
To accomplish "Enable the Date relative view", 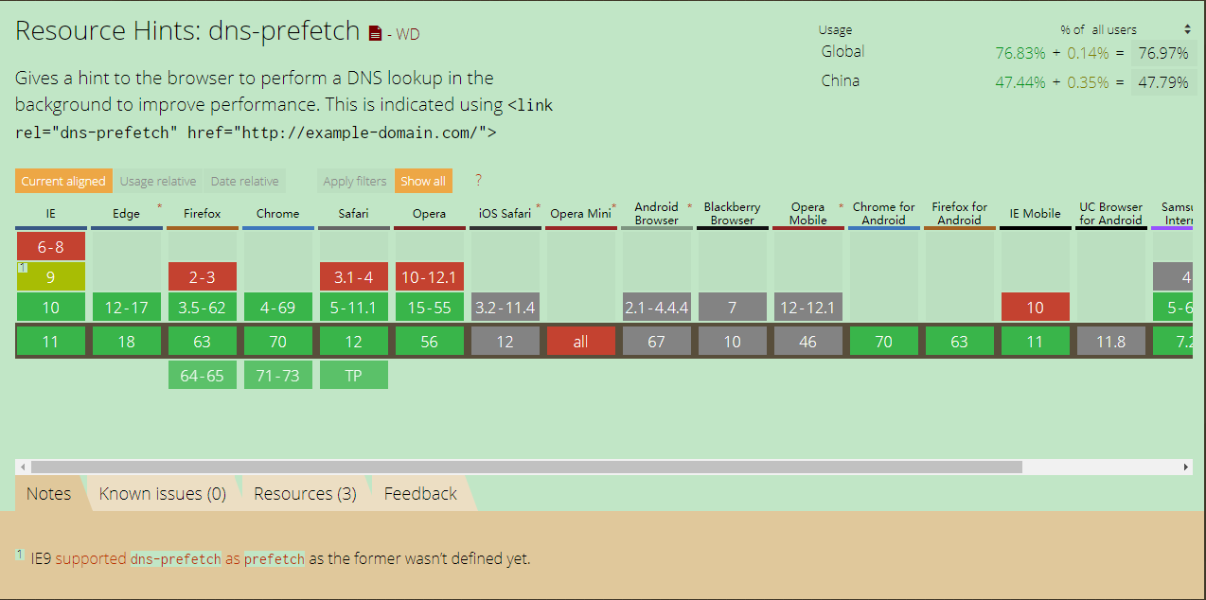I will click(x=246, y=181).
